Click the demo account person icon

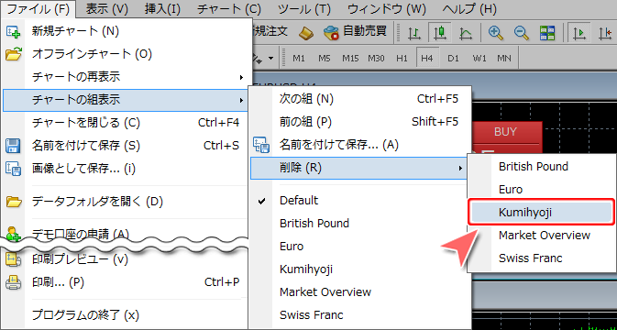click(x=13, y=234)
